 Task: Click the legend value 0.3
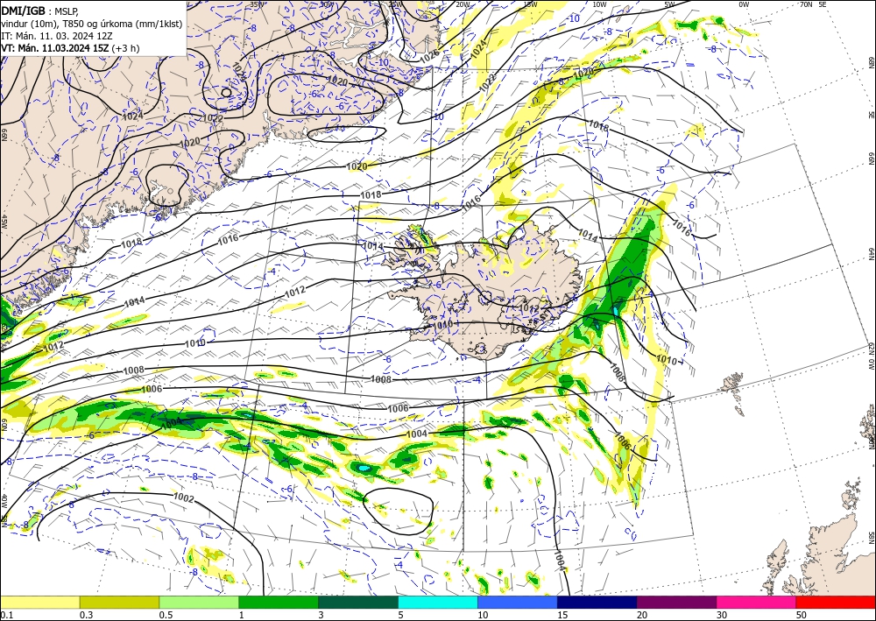pos(86,615)
